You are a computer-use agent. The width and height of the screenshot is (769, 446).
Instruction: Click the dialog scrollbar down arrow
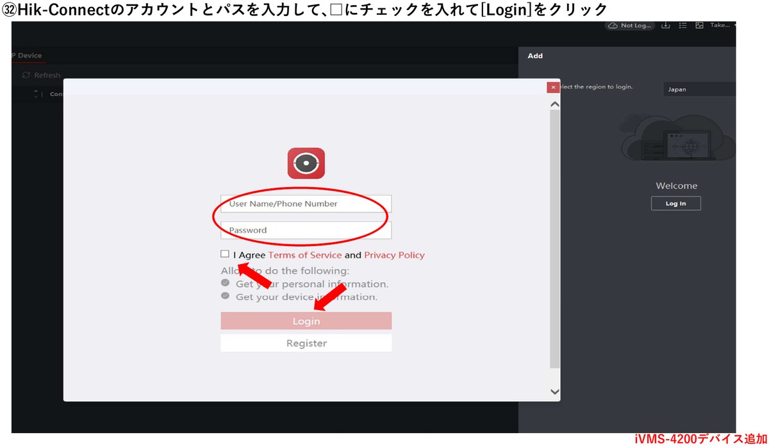pos(555,391)
